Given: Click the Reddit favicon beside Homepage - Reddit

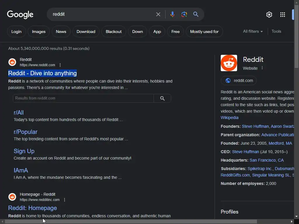Looking at the screenshot, I should coord(12,197).
